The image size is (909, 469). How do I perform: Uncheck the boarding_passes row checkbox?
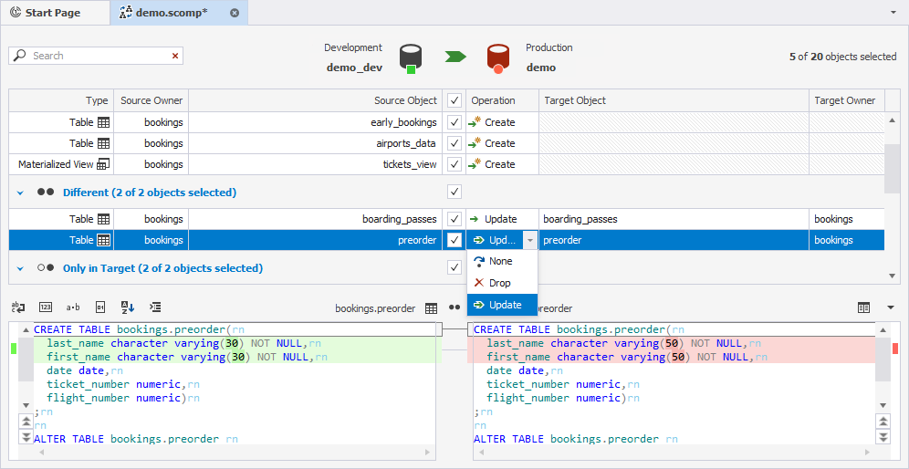[x=454, y=219]
